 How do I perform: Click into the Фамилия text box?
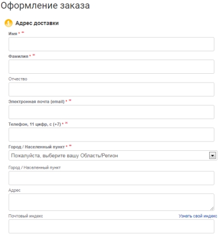pos(111,67)
